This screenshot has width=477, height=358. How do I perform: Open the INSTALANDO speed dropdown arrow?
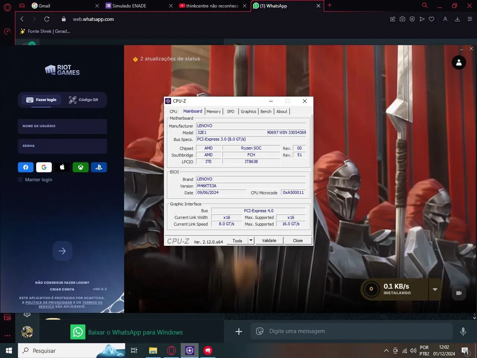[x=435, y=289]
